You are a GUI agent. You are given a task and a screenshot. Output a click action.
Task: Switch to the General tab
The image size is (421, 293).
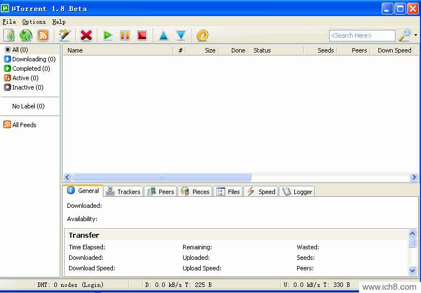(x=83, y=191)
